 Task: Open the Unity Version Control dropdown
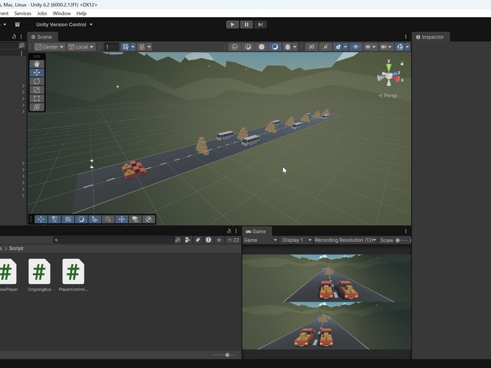coord(64,25)
